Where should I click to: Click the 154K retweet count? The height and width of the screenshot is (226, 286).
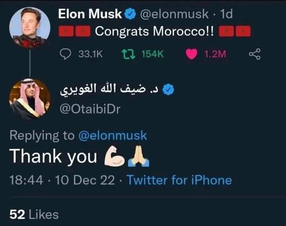(x=153, y=54)
